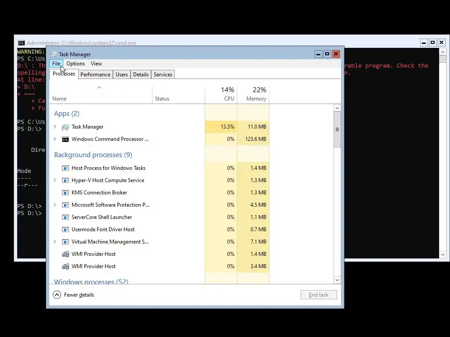Maximize the Task Manager window
This screenshot has height=337, width=450.
[x=327, y=54]
